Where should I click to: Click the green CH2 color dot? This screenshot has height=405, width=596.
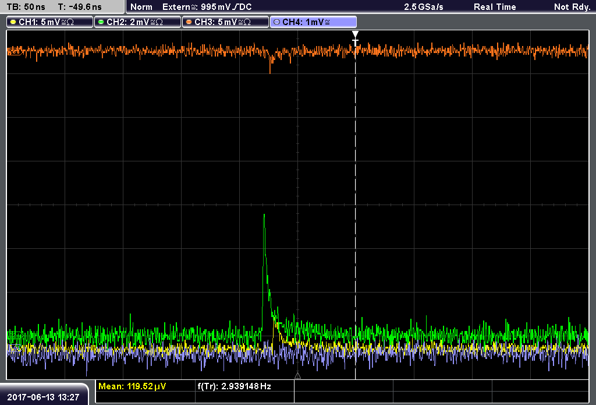coord(101,22)
